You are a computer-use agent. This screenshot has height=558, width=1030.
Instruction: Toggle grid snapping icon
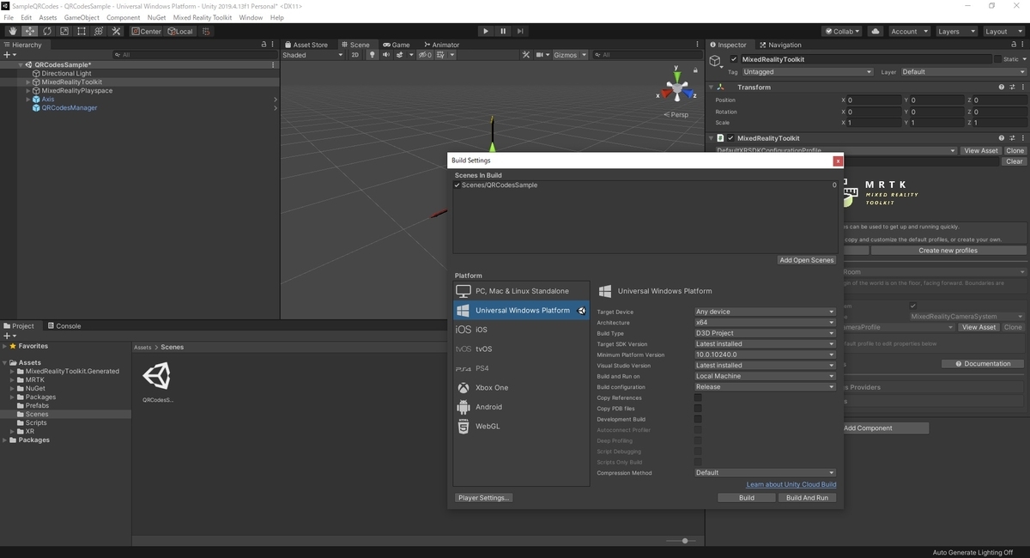tap(207, 31)
